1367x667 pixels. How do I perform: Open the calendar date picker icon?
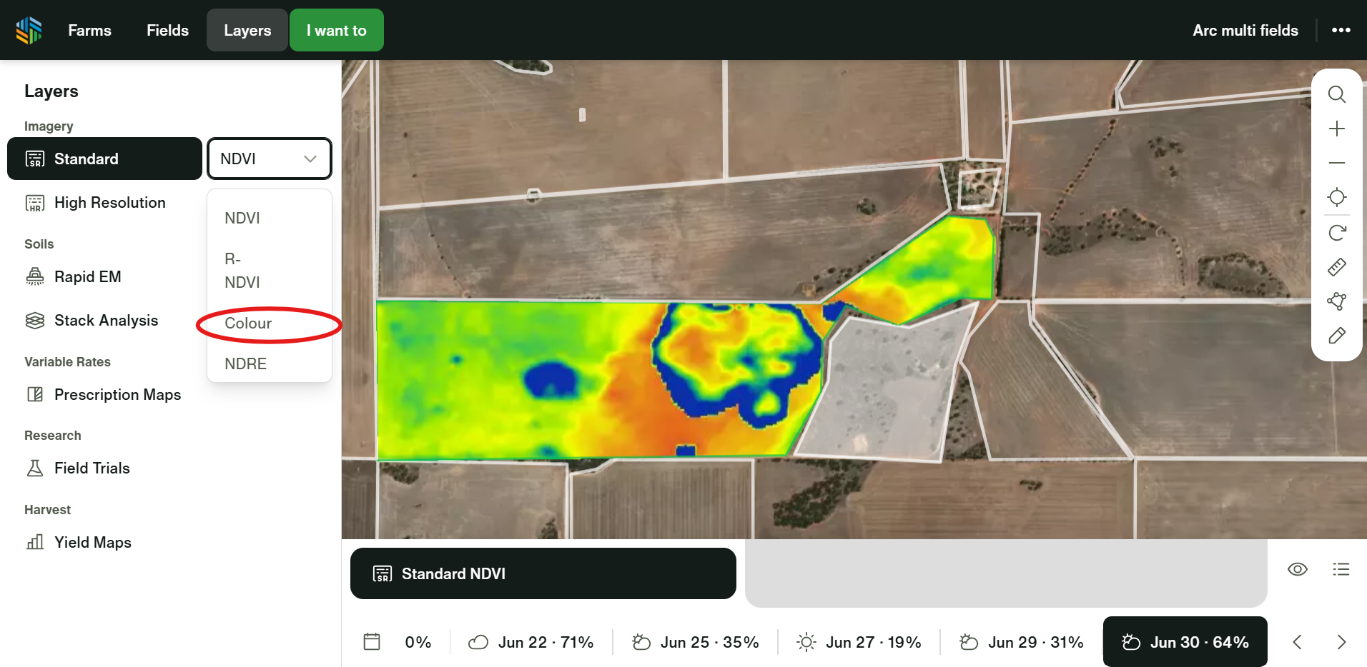(372, 641)
